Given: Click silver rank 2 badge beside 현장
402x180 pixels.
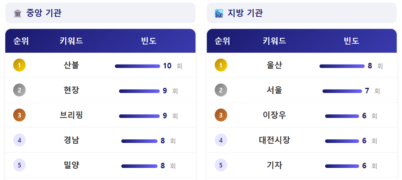Looking at the screenshot, I should click(19, 90).
